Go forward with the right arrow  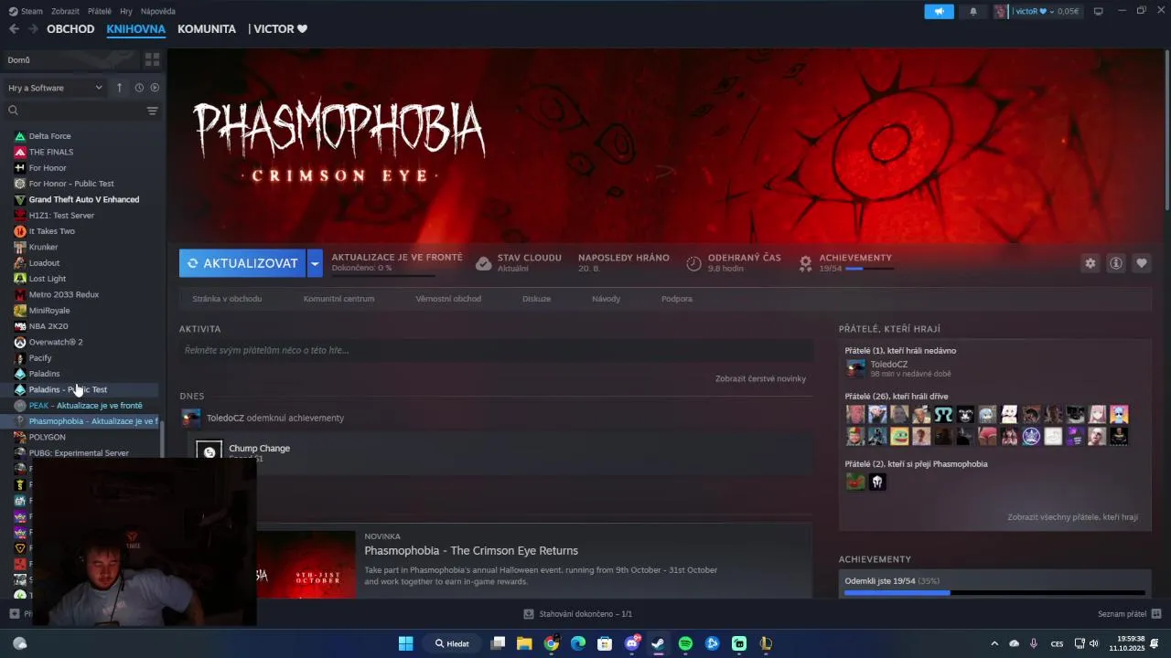[33, 29]
